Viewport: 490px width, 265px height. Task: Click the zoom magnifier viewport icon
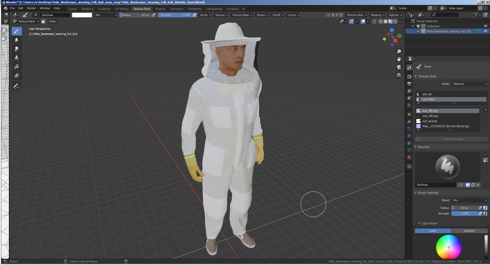coord(399,51)
